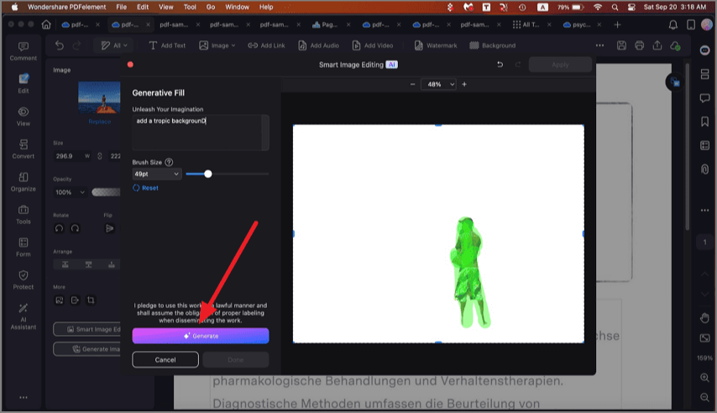Expand the All edit mode dropdown
717x413 pixels.
pyautogui.click(x=114, y=45)
